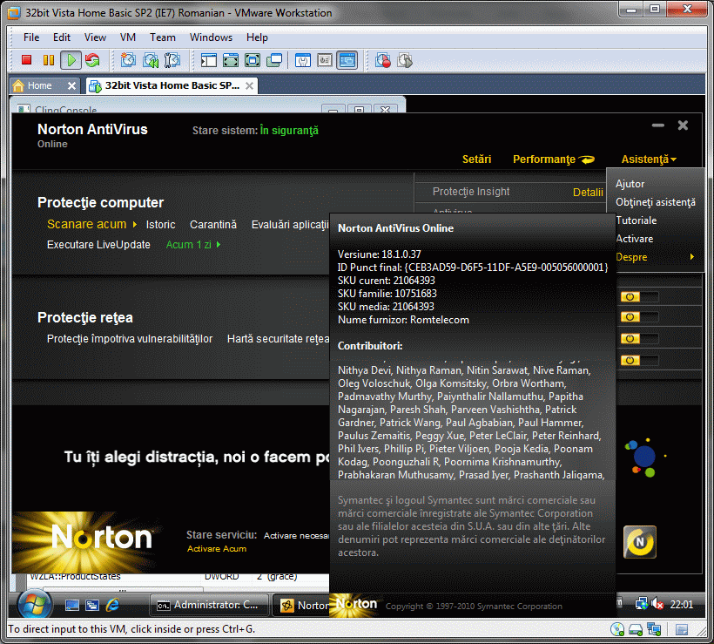Take a VM snapshot using the toolbar
The height and width of the screenshot is (644, 714).
point(129,60)
